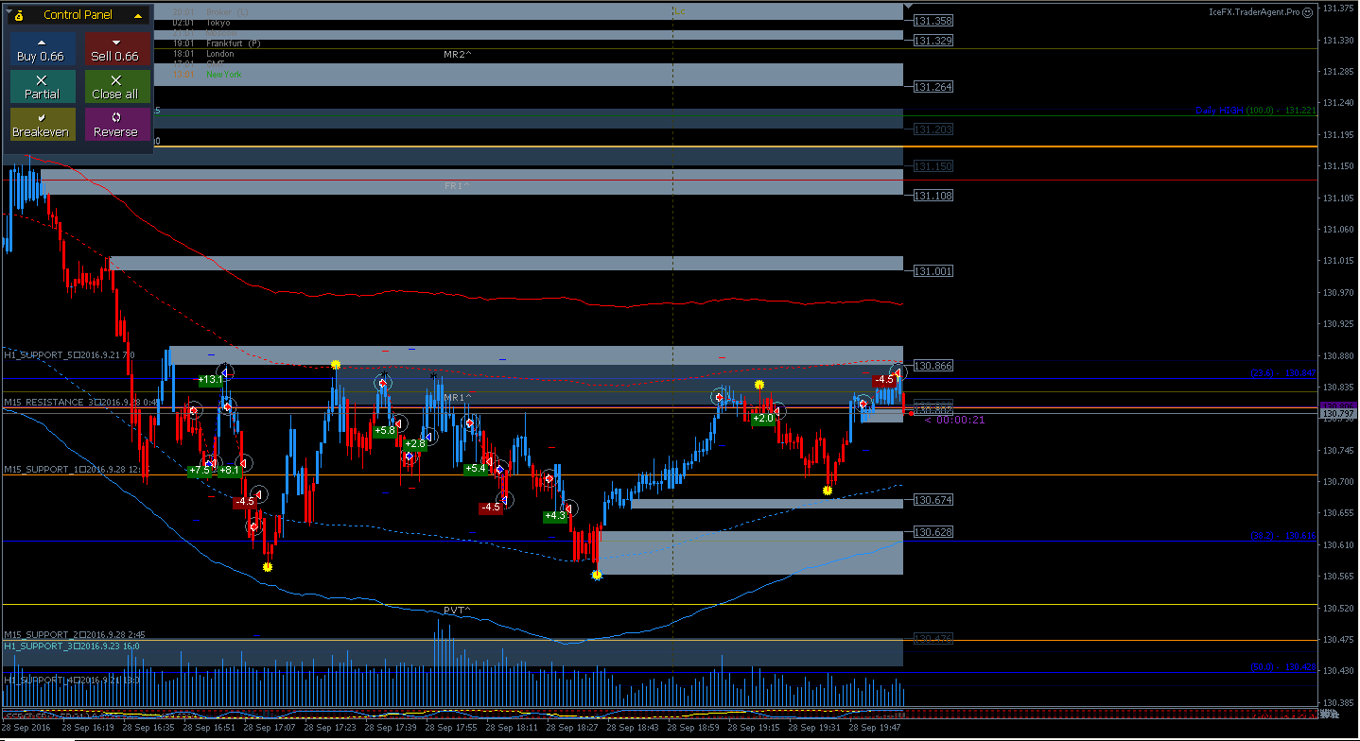Select the 131.329 zone price label

click(x=933, y=41)
